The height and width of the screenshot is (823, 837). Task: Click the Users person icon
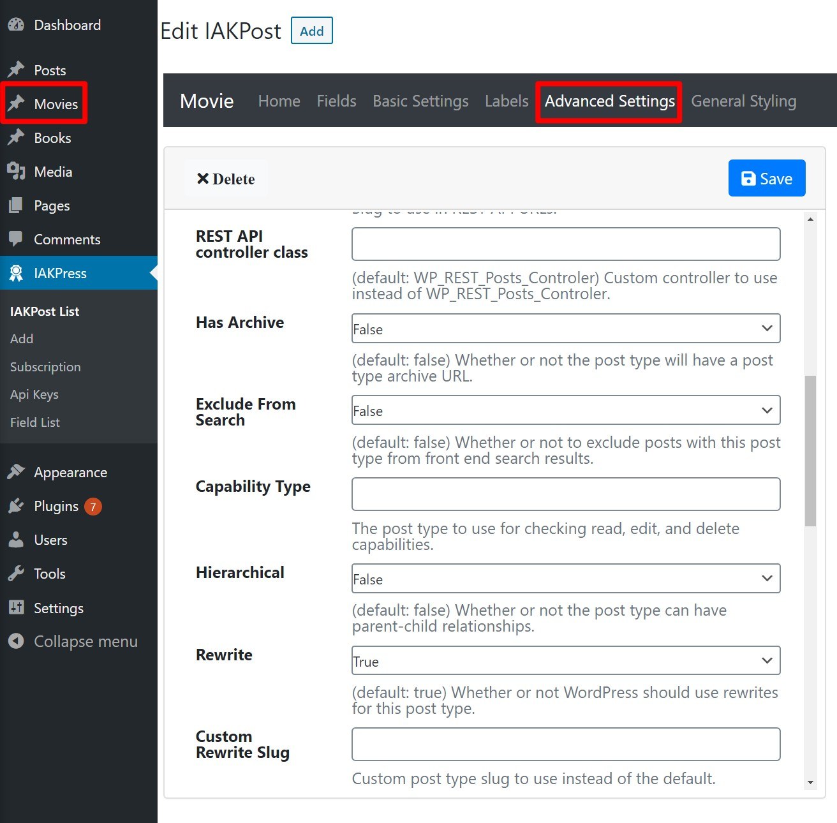pos(16,540)
